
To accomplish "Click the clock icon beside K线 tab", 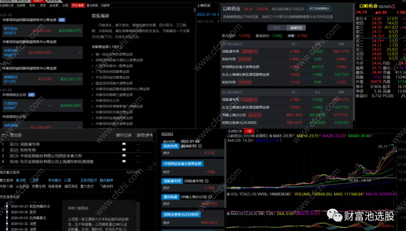I will coord(257,131).
